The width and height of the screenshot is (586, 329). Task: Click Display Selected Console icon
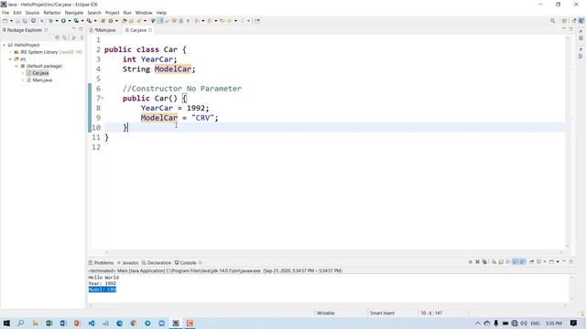(x=539, y=262)
